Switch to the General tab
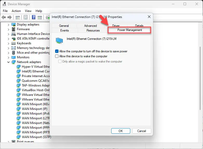This screenshot has width=203, height=149. [64, 26]
